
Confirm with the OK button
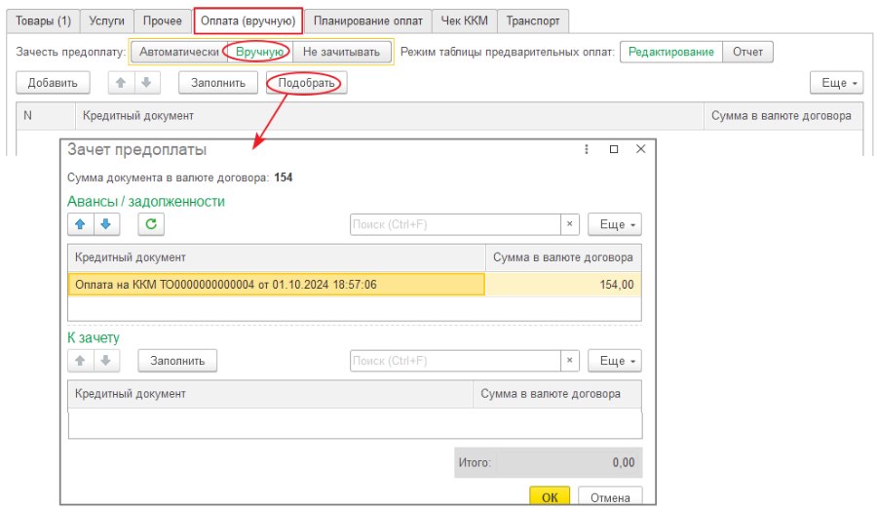pos(550,497)
